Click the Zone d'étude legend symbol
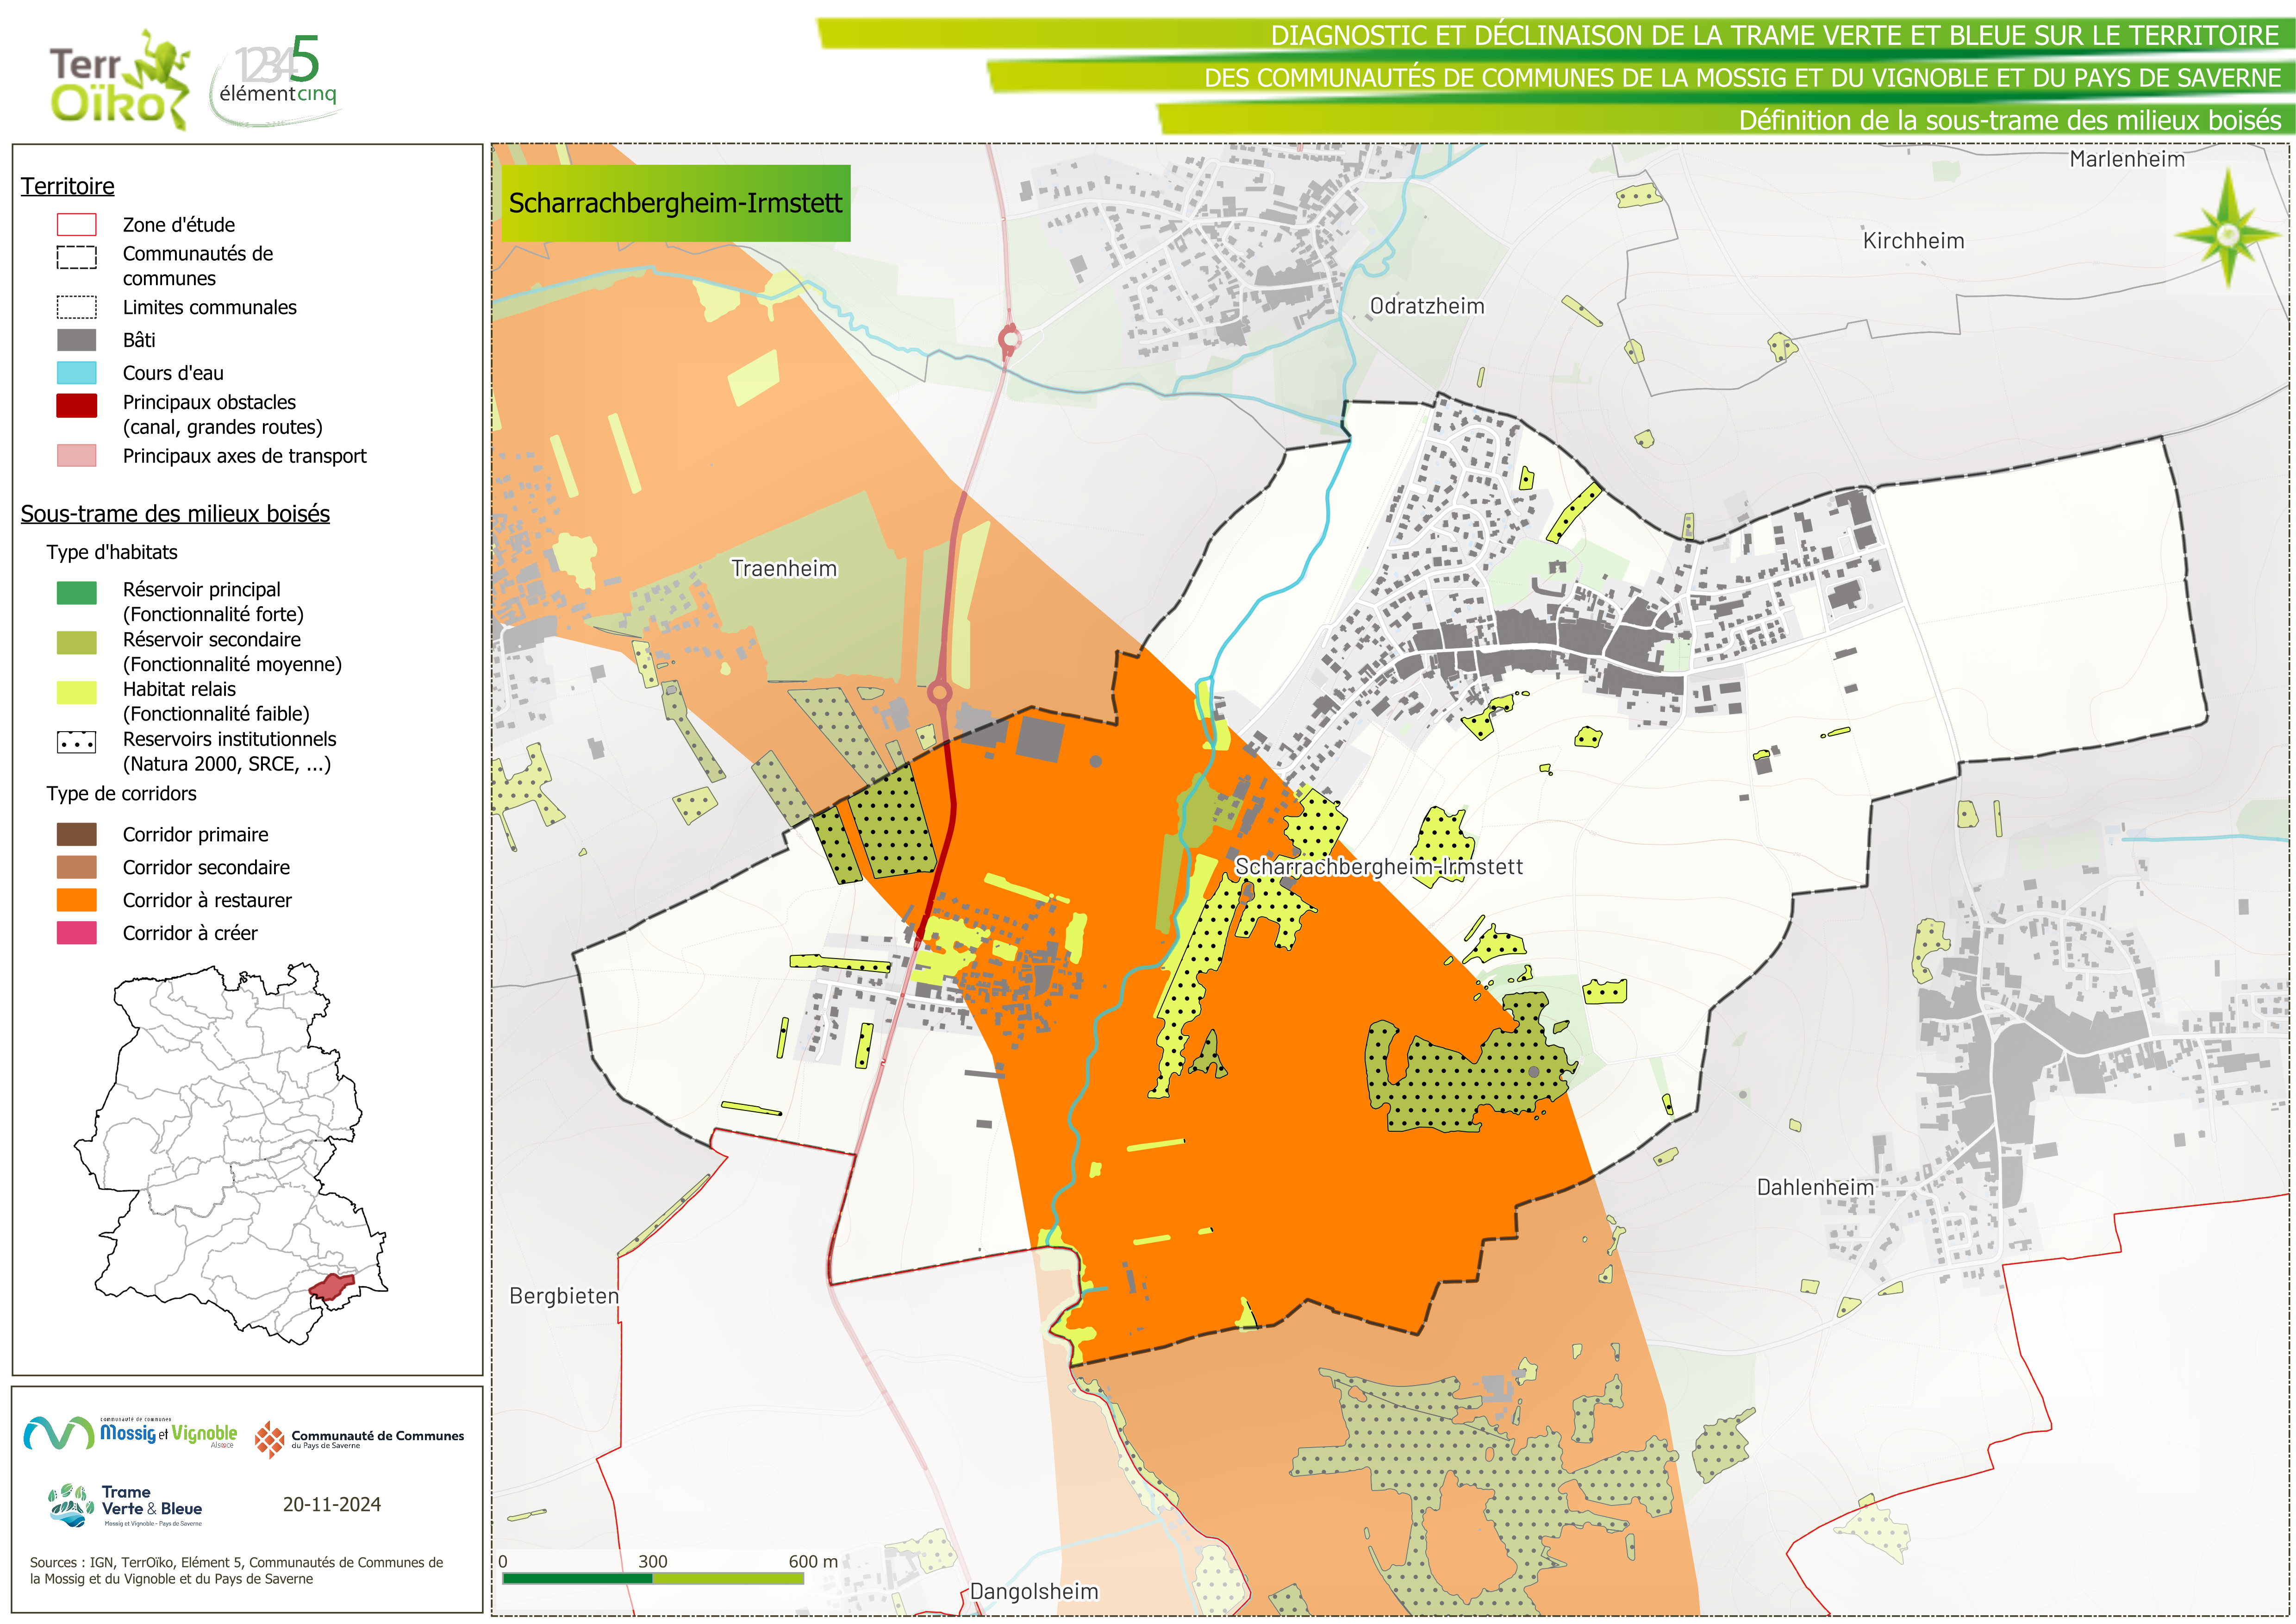Screen dimensions: 2296x1624 coord(77,224)
